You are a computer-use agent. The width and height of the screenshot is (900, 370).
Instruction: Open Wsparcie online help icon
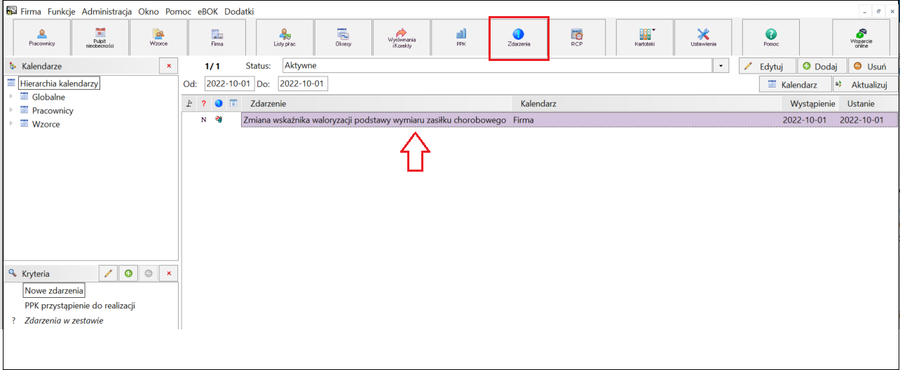pos(861,37)
